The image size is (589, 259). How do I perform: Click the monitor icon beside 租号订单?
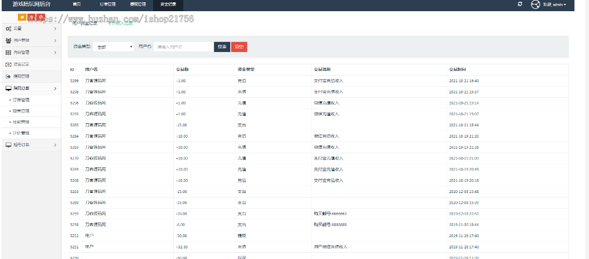point(8,145)
